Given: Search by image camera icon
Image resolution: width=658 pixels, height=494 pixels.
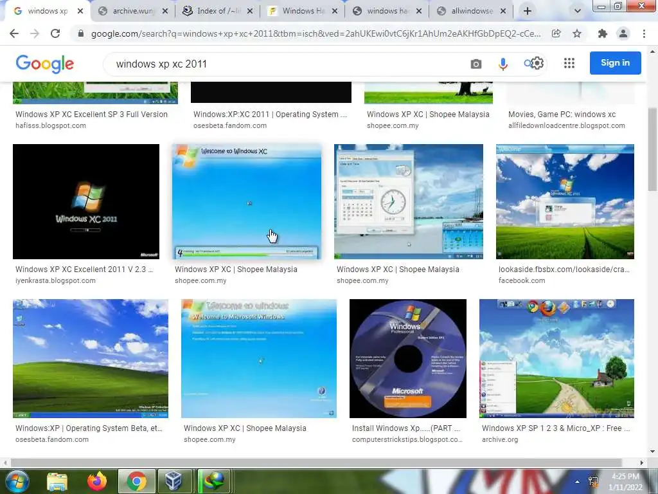Looking at the screenshot, I should (x=476, y=64).
